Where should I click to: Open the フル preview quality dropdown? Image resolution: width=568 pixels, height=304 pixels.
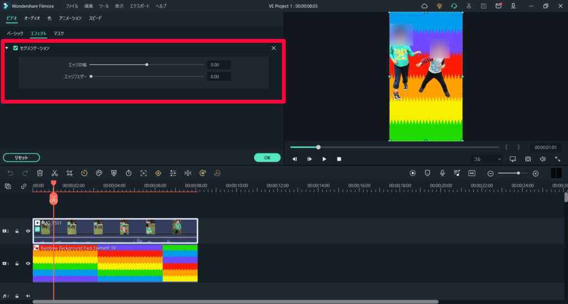pyautogui.click(x=486, y=159)
